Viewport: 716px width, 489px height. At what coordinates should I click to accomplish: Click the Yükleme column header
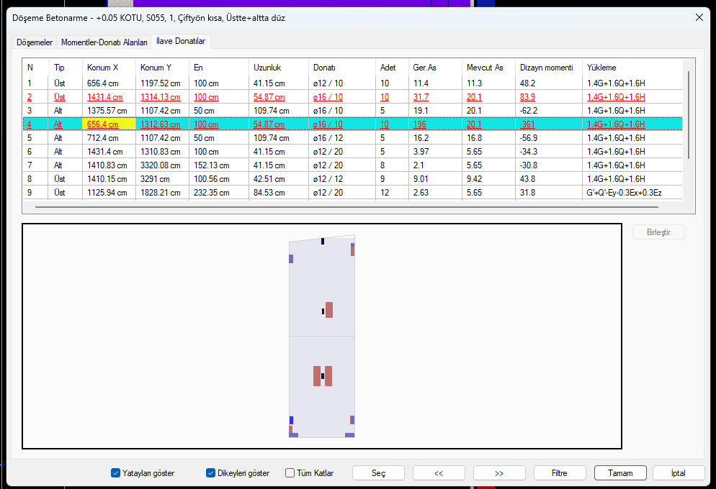(632, 68)
